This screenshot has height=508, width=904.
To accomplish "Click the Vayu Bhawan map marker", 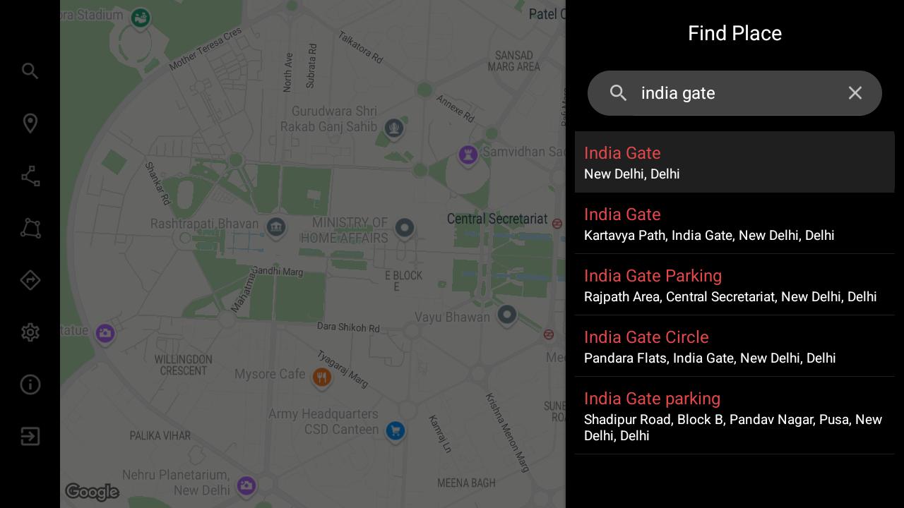I will 506,315.
